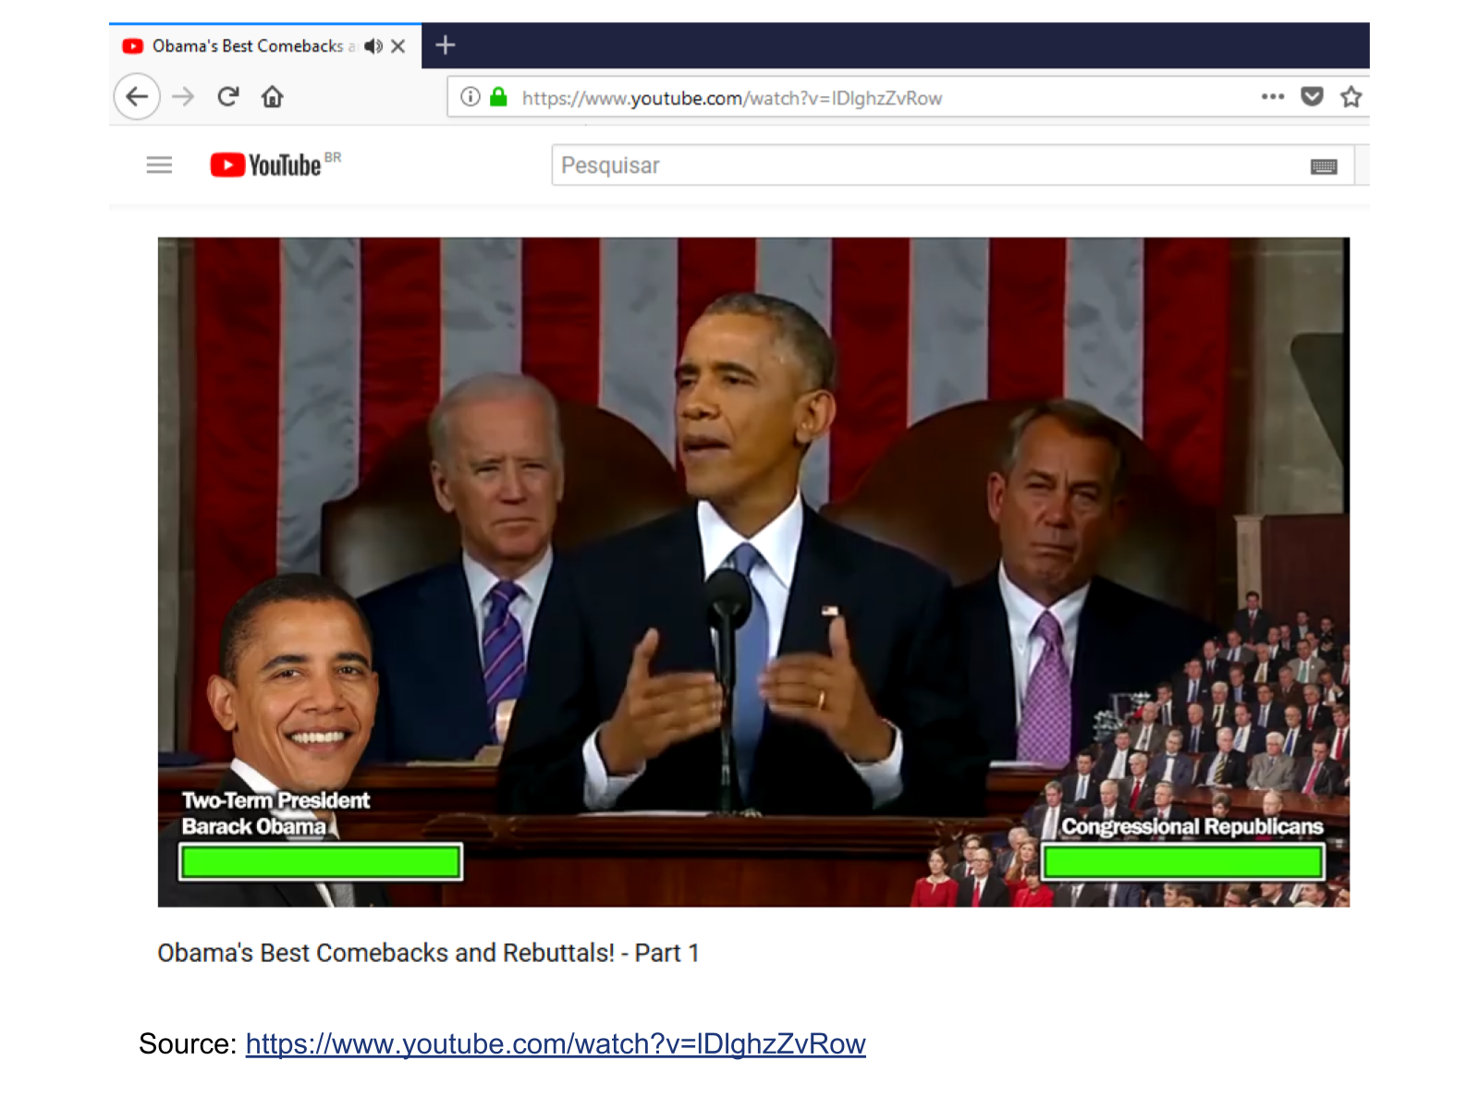
Task: Click inside the Pesquisar search field
Action: [924, 165]
